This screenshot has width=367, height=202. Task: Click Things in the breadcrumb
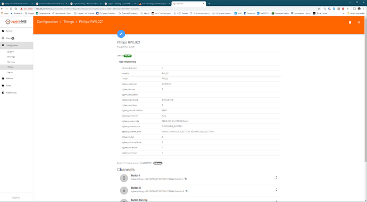tap(69, 21)
